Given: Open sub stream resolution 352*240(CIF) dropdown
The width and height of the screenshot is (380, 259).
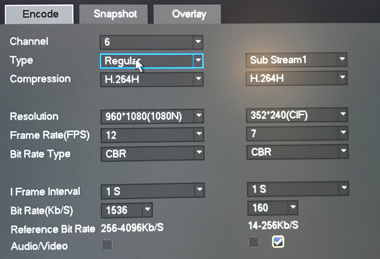Looking at the screenshot, I should coord(297,115).
